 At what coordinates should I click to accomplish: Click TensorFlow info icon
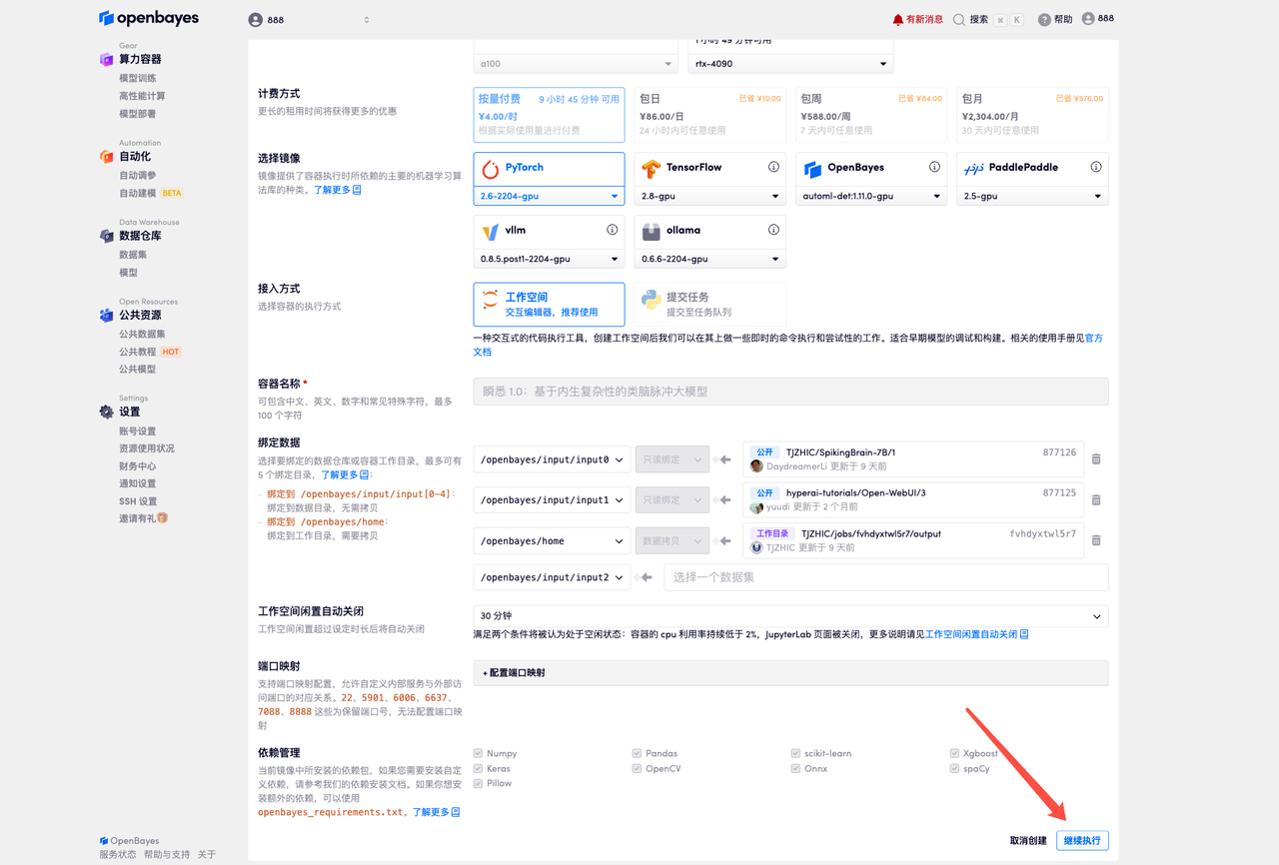tap(773, 167)
